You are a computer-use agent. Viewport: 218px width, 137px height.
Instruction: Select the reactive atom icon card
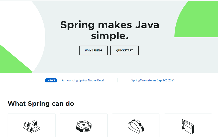[84, 125]
